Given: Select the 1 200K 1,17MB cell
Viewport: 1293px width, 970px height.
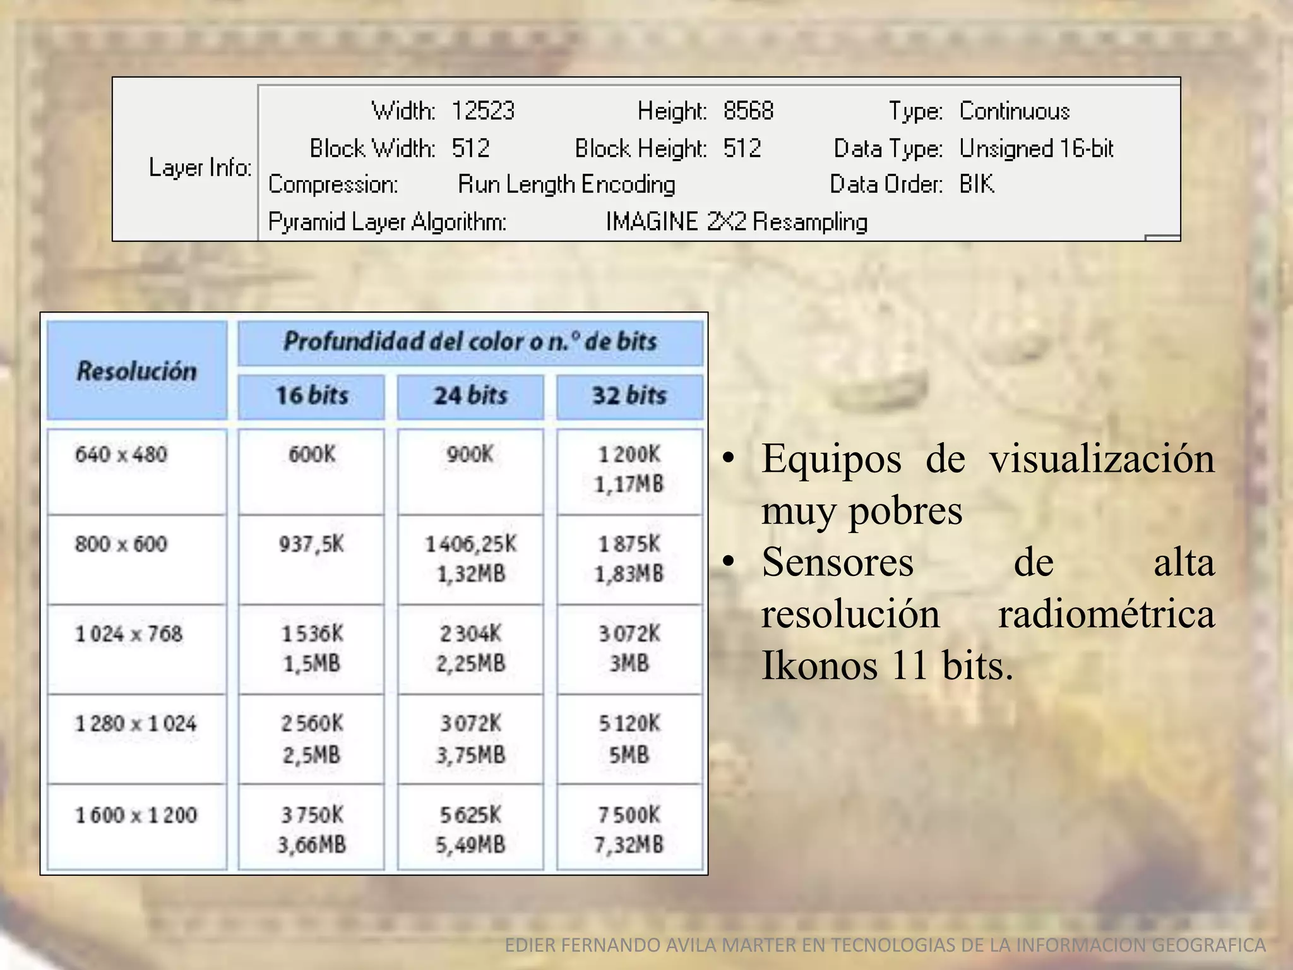Looking at the screenshot, I should (629, 472).
